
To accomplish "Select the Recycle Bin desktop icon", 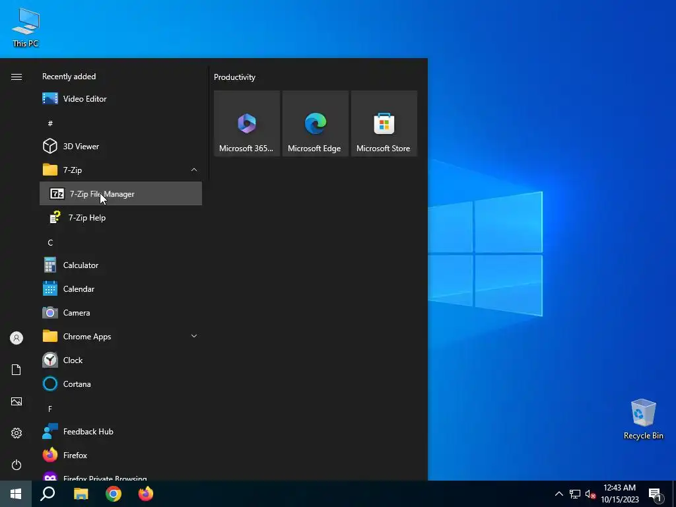I will point(643,419).
